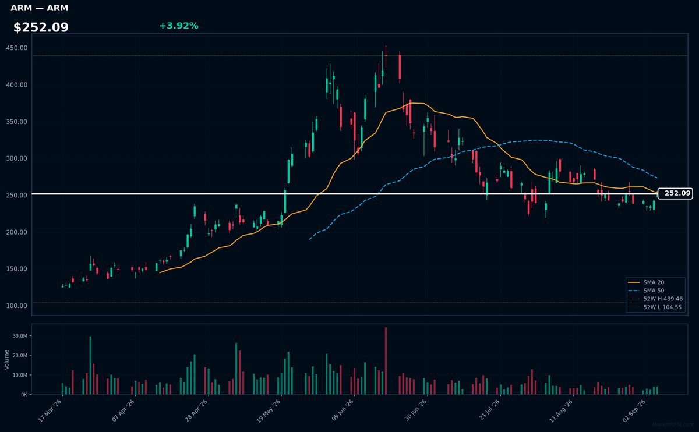This screenshot has height=432, width=699.
Task: Select the 52W H 439.46 legend entry
Action: tap(655, 299)
